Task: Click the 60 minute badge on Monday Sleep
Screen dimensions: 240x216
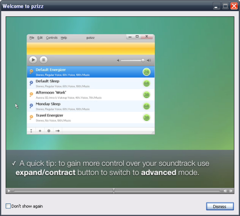Action: (146, 106)
